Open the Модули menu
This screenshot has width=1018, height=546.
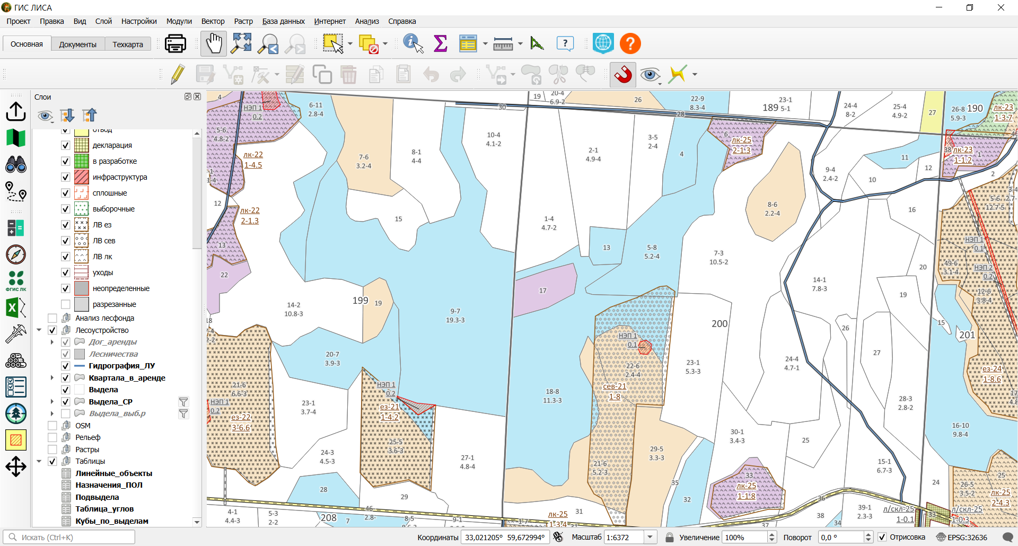179,21
